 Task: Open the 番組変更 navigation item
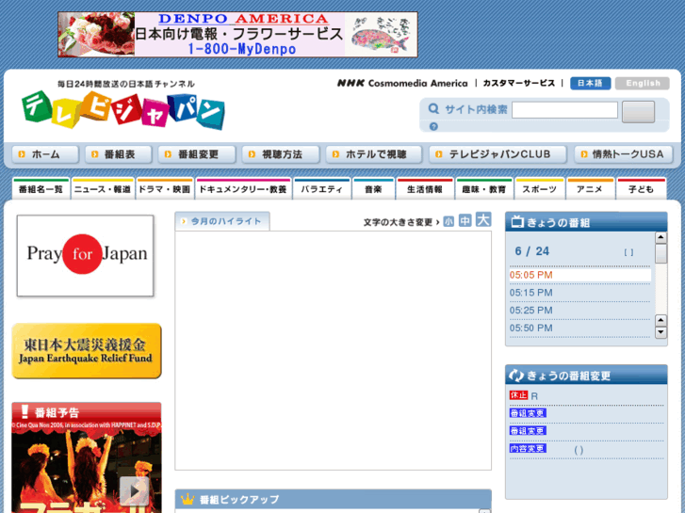point(197,154)
